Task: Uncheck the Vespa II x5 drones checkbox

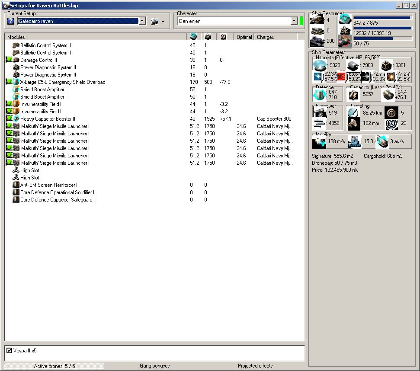Action: click(9, 351)
